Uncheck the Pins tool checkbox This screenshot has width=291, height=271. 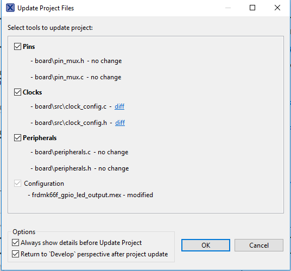pyautogui.click(x=17, y=46)
